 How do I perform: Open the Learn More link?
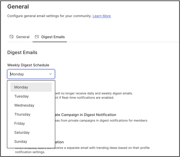click(102, 16)
